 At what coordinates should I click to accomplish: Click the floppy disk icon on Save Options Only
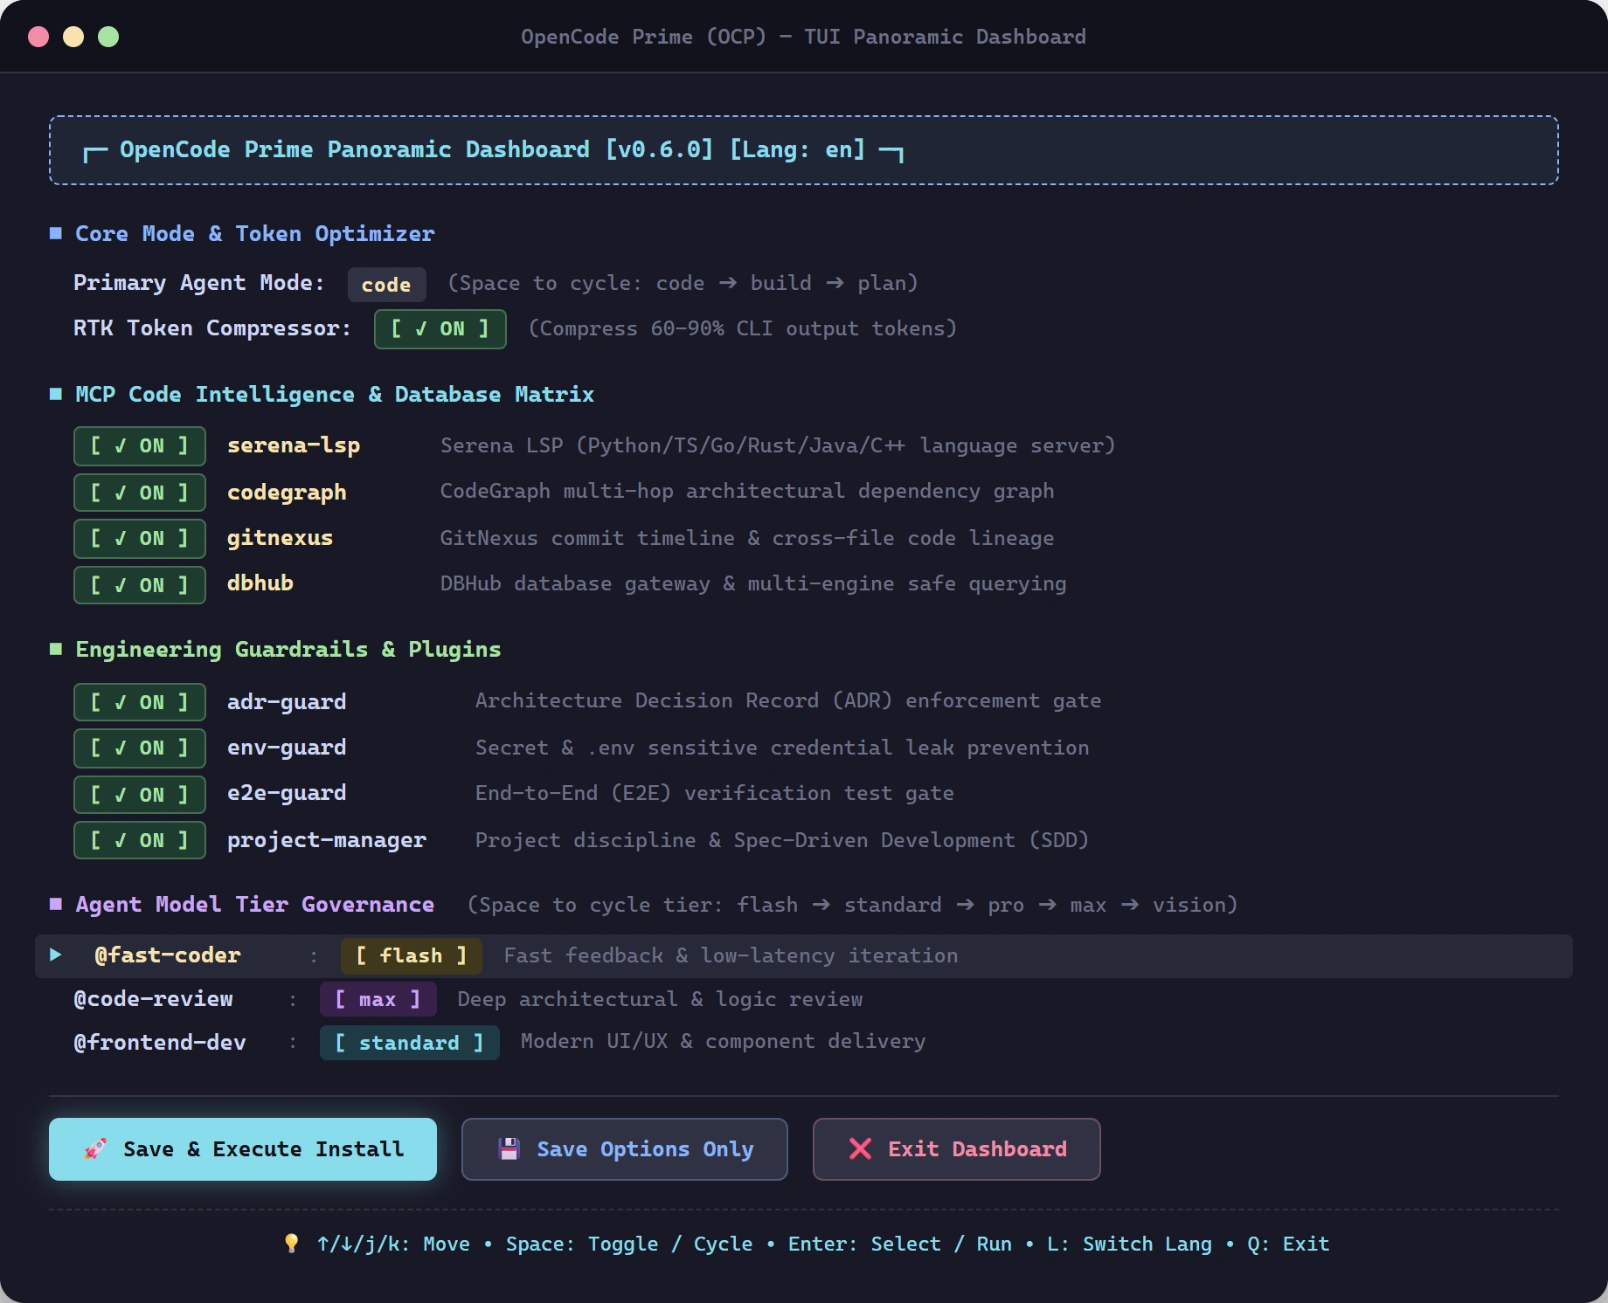tap(509, 1148)
